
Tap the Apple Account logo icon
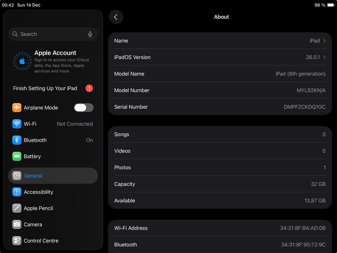(22, 61)
